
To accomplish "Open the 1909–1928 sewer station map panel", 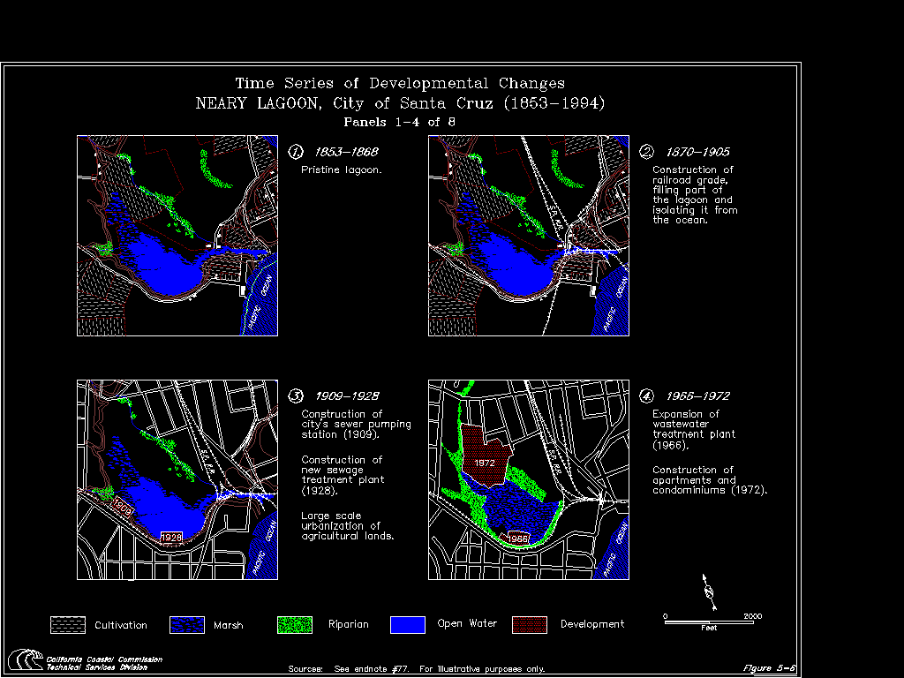I will (177, 479).
